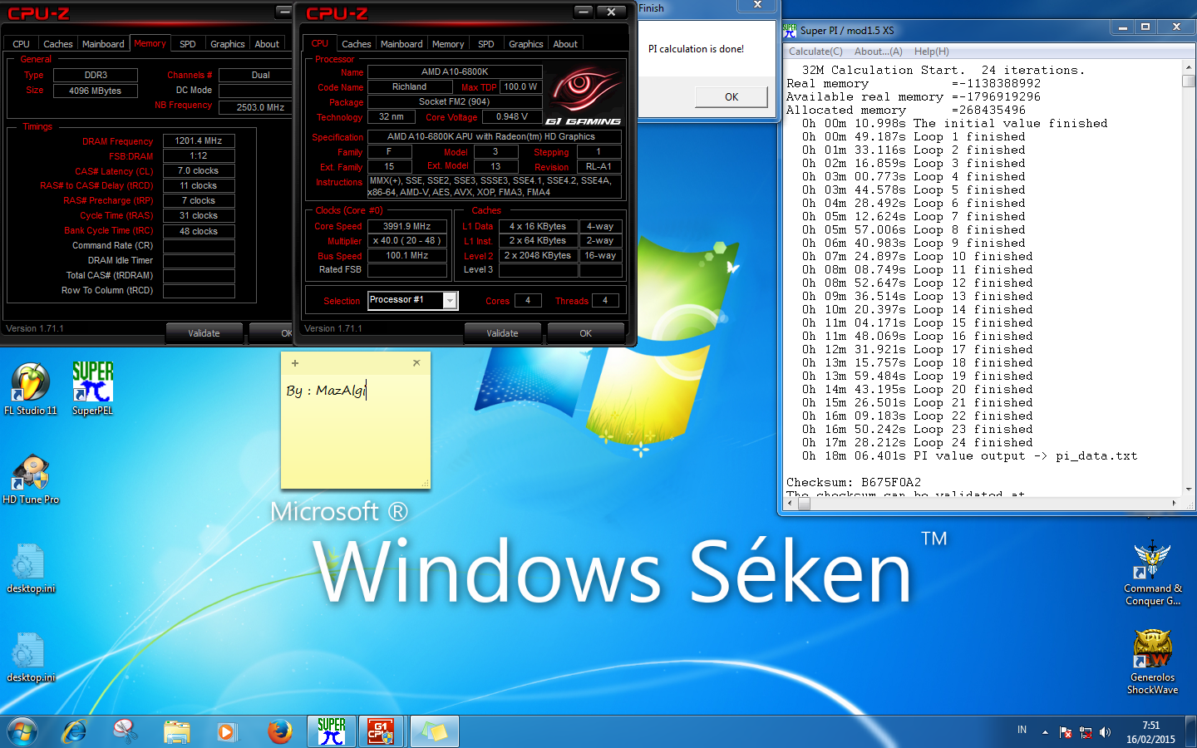The width and height of the screenshot is (1197, 748).
Task: Open FL Studio 11 desktop shortcut
Action: (x=31, y=388)
